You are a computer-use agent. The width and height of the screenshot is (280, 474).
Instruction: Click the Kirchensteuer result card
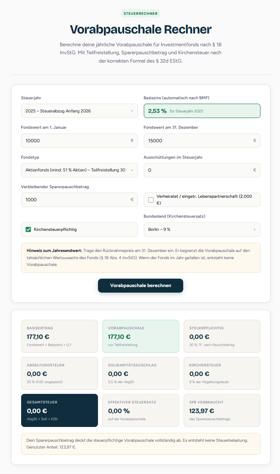(222, 373)
